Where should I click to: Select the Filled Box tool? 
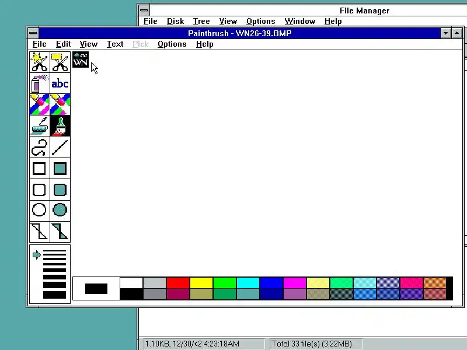coord(60,169)
